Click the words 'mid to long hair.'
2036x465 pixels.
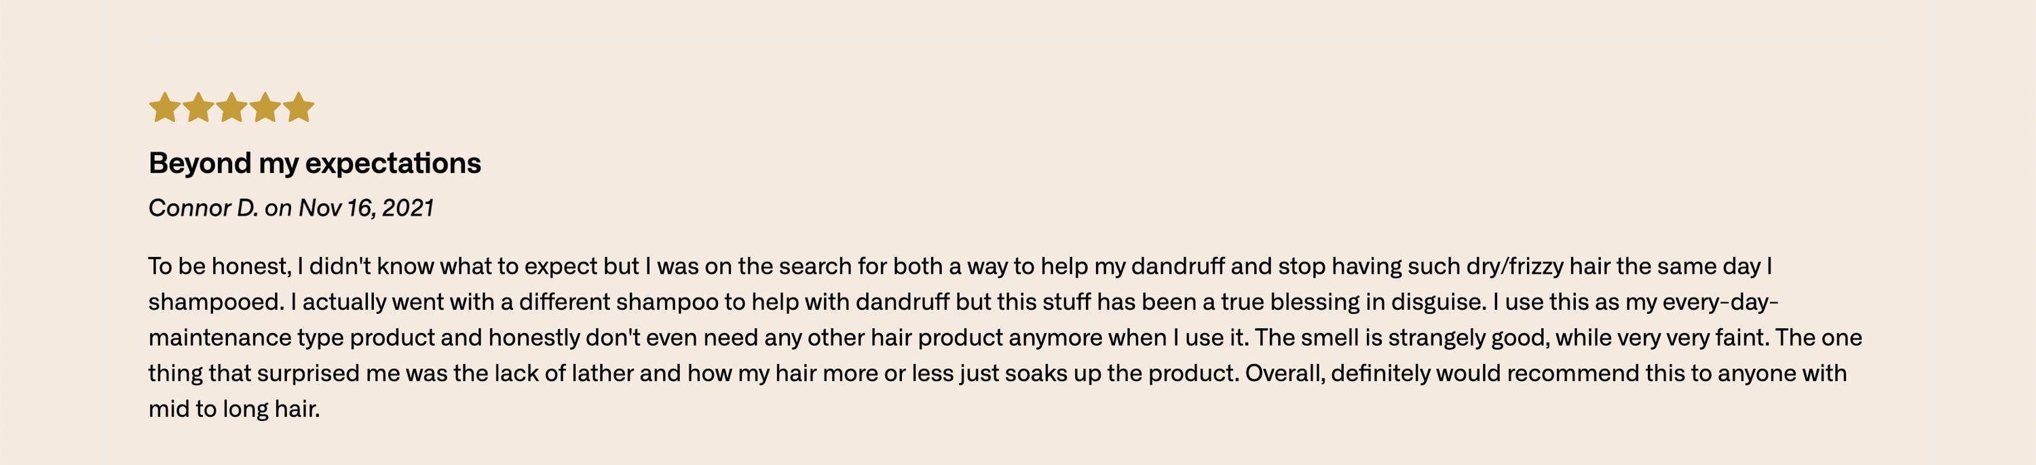[x=234, y=409]
